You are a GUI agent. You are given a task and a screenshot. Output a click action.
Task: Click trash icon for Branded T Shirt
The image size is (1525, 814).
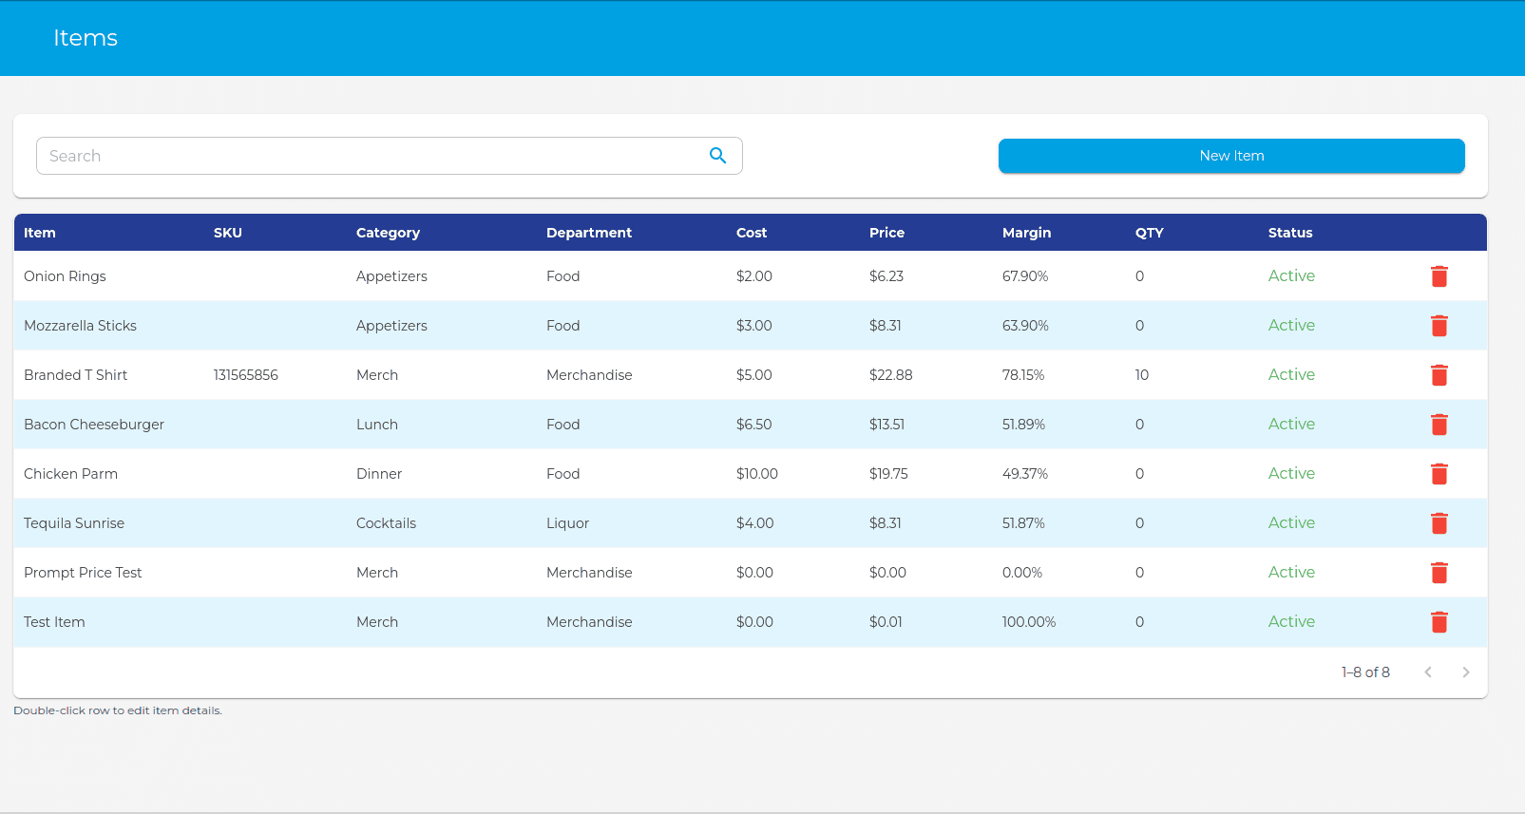coord(1439,375)
